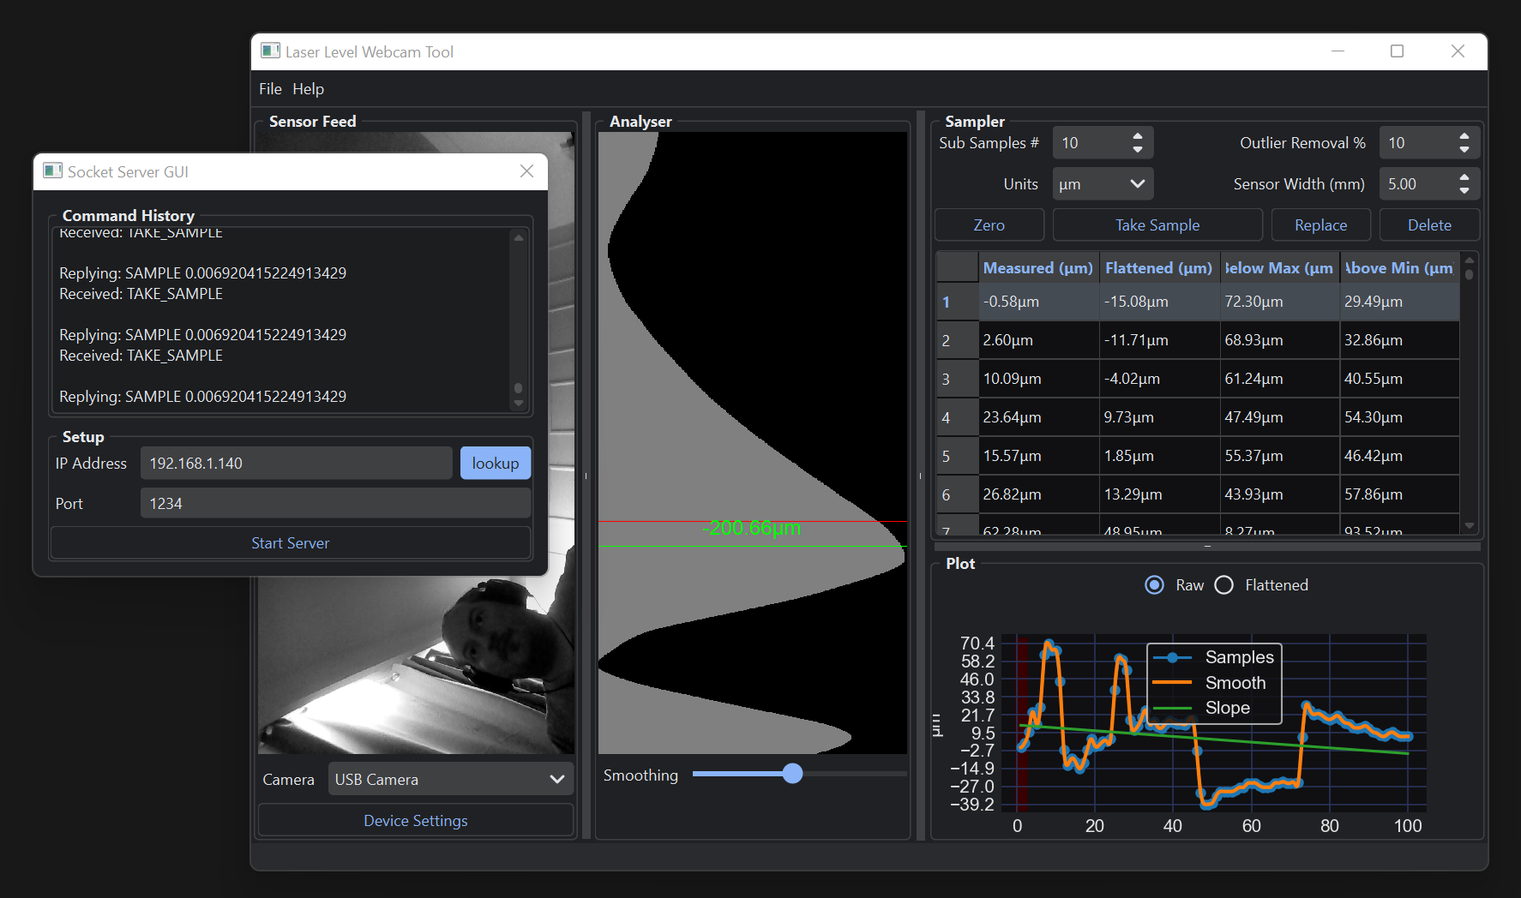
Task: Open the Help menu
Action: tap(308, 89)
